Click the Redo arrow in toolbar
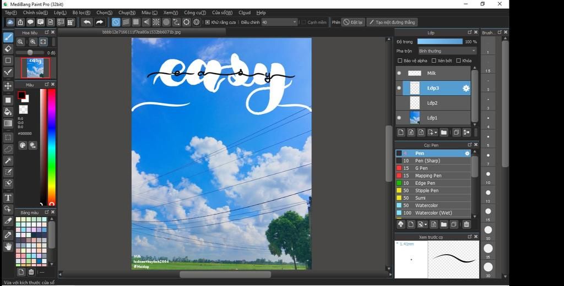564x286 pixels. [x=99, y=23]
